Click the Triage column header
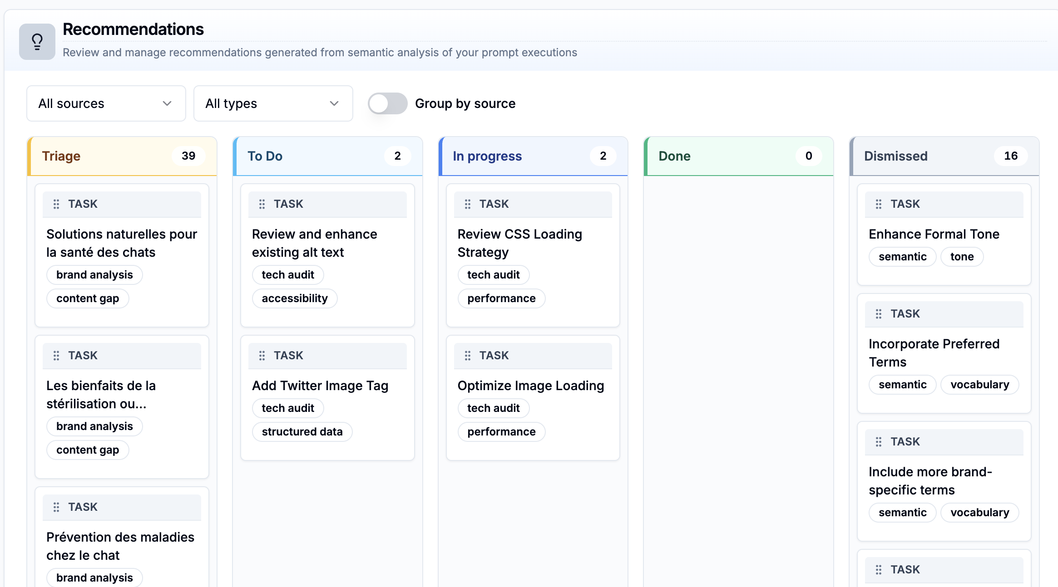 coord(61,156)
